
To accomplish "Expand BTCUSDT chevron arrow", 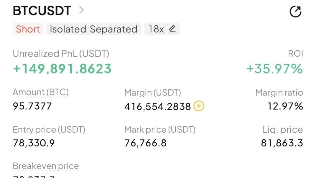I will [x=81, y=10].
